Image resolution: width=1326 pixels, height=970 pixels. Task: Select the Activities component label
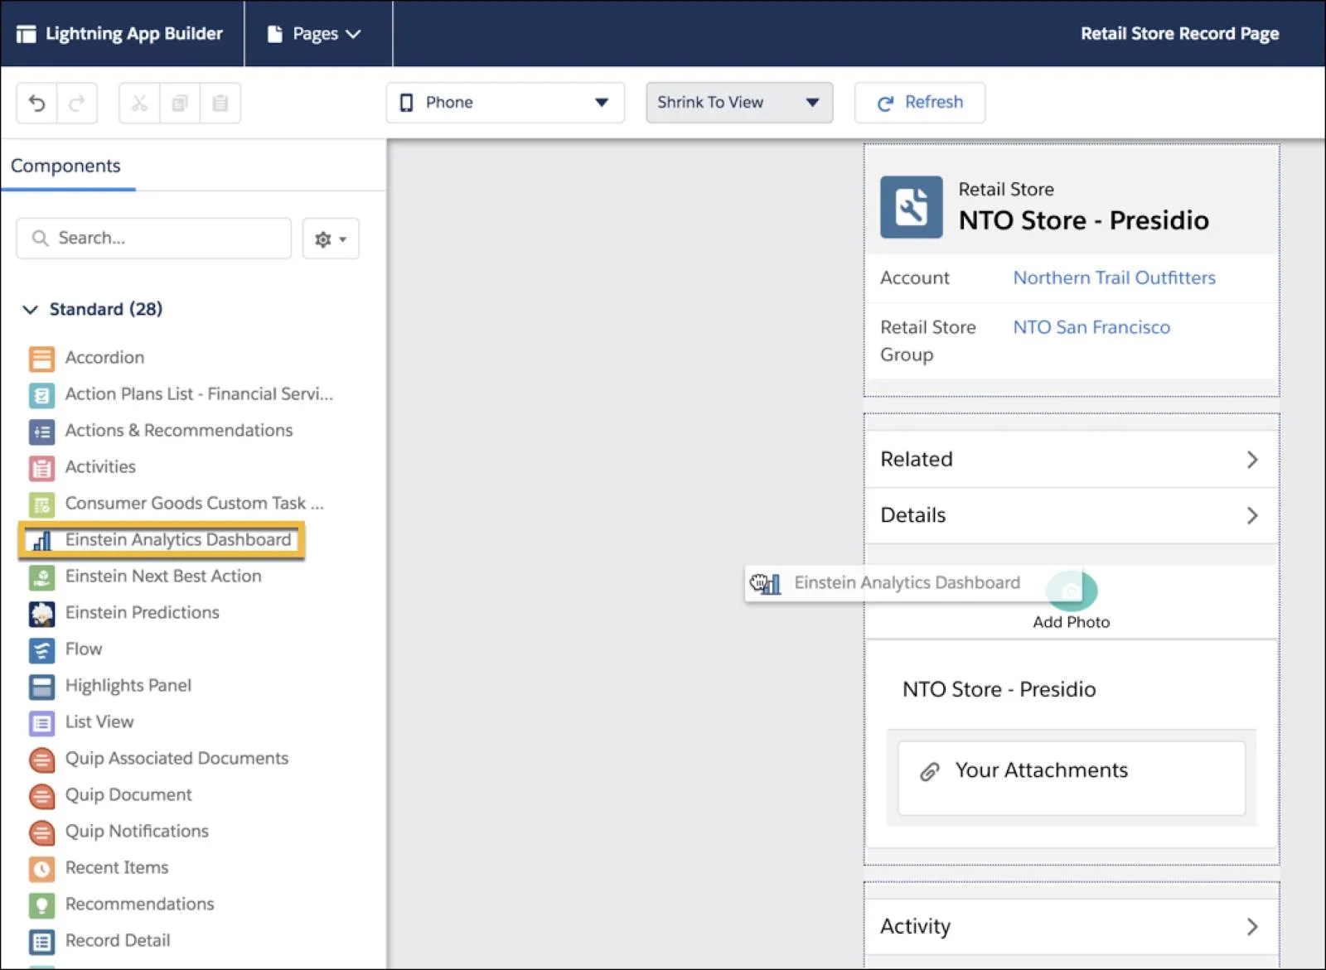pos(100,467)
